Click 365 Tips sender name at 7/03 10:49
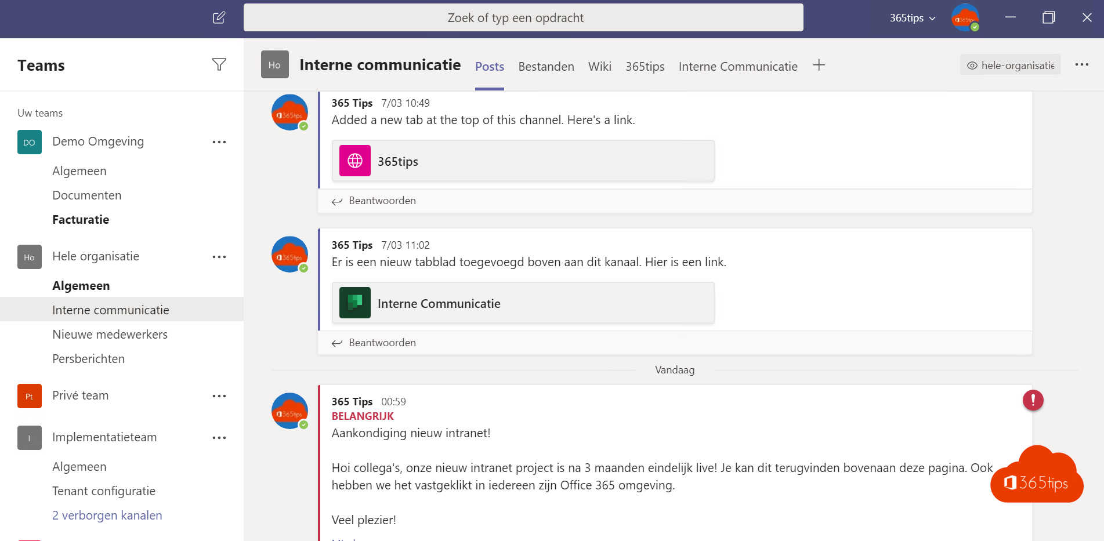This screenshot has height=541, width=1104. coord(352,103)
